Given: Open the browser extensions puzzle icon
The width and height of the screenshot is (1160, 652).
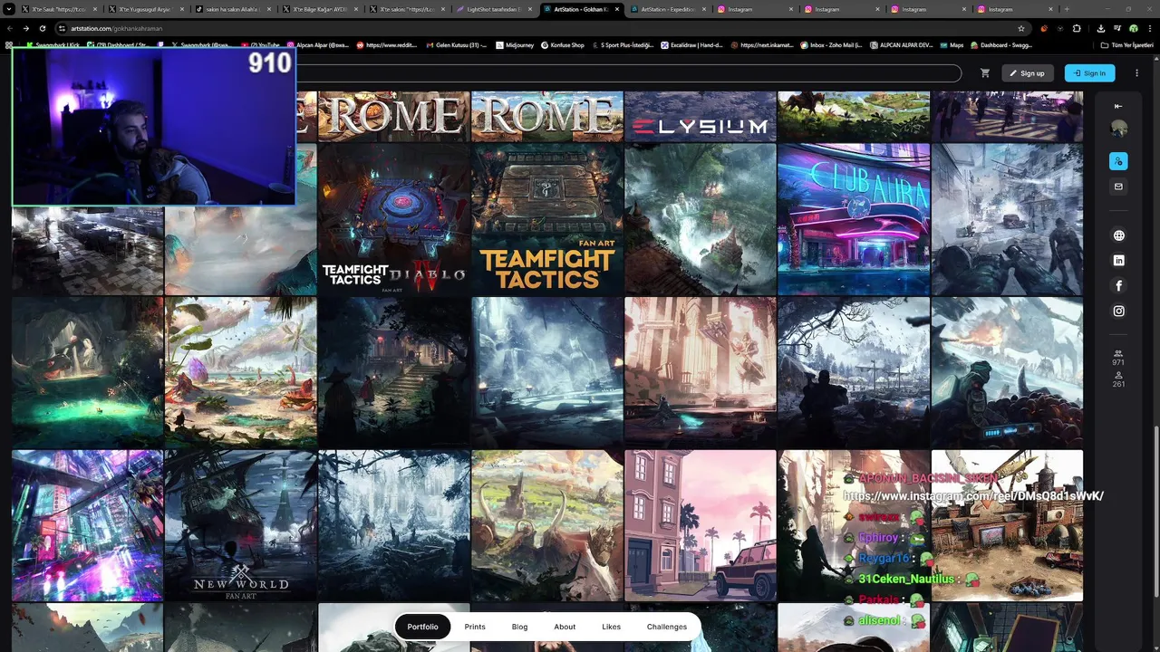Looking at the screenshot, I should click(1077, 28).
